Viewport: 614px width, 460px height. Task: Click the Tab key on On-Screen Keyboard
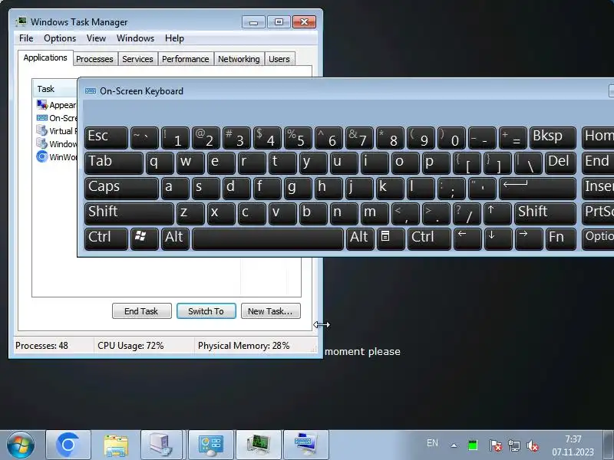[114, 163]
